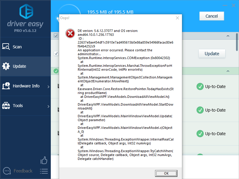Toggle the header select-all checkbox
This screenshot has height=179, width=239.
click(56, 36)
